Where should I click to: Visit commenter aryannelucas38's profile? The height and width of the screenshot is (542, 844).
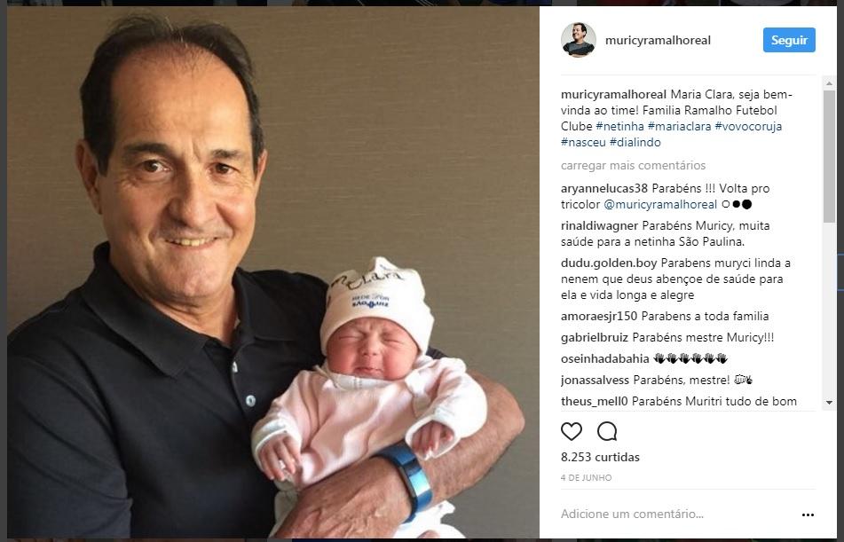pos(603,188)
